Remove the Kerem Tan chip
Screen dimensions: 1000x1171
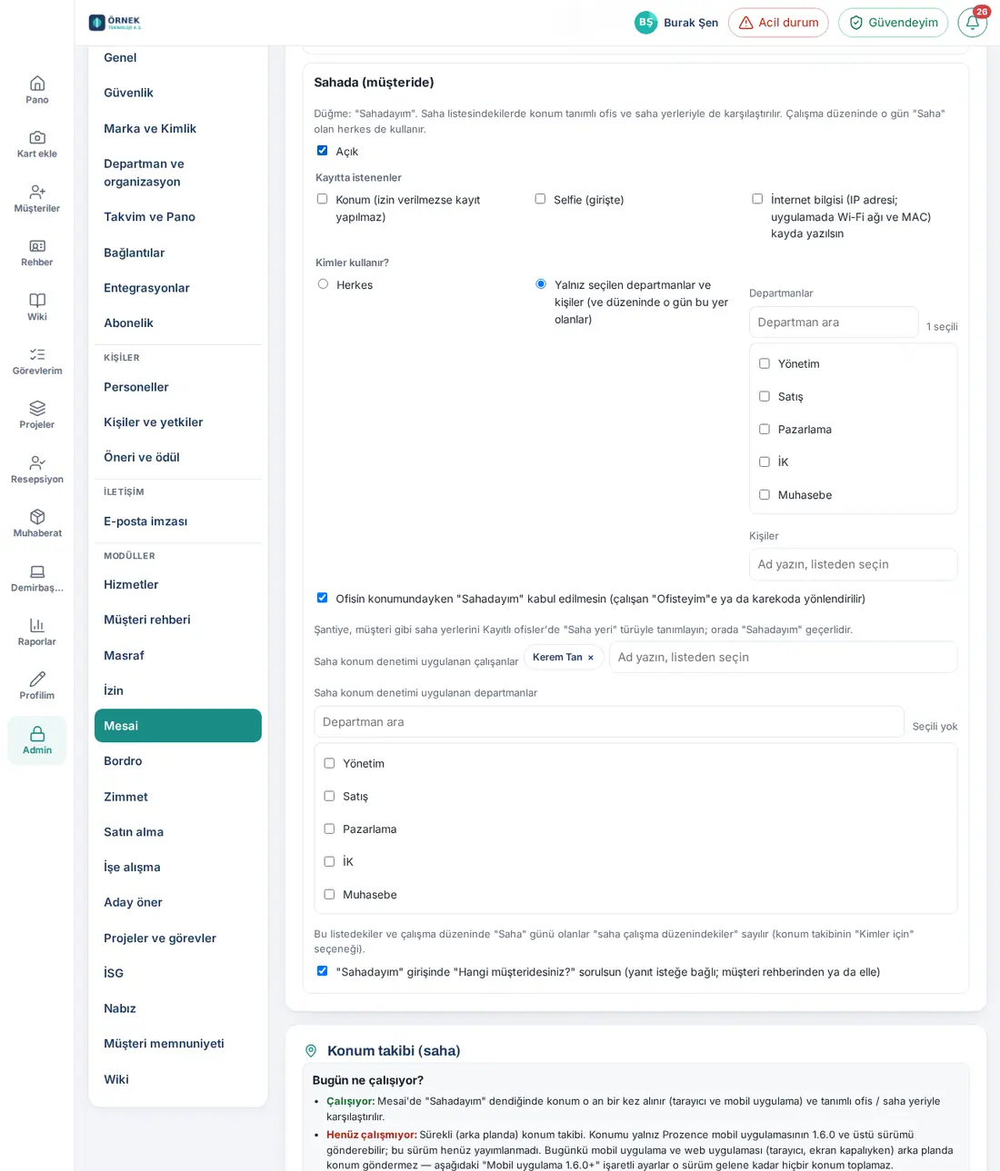coord(591,658)
